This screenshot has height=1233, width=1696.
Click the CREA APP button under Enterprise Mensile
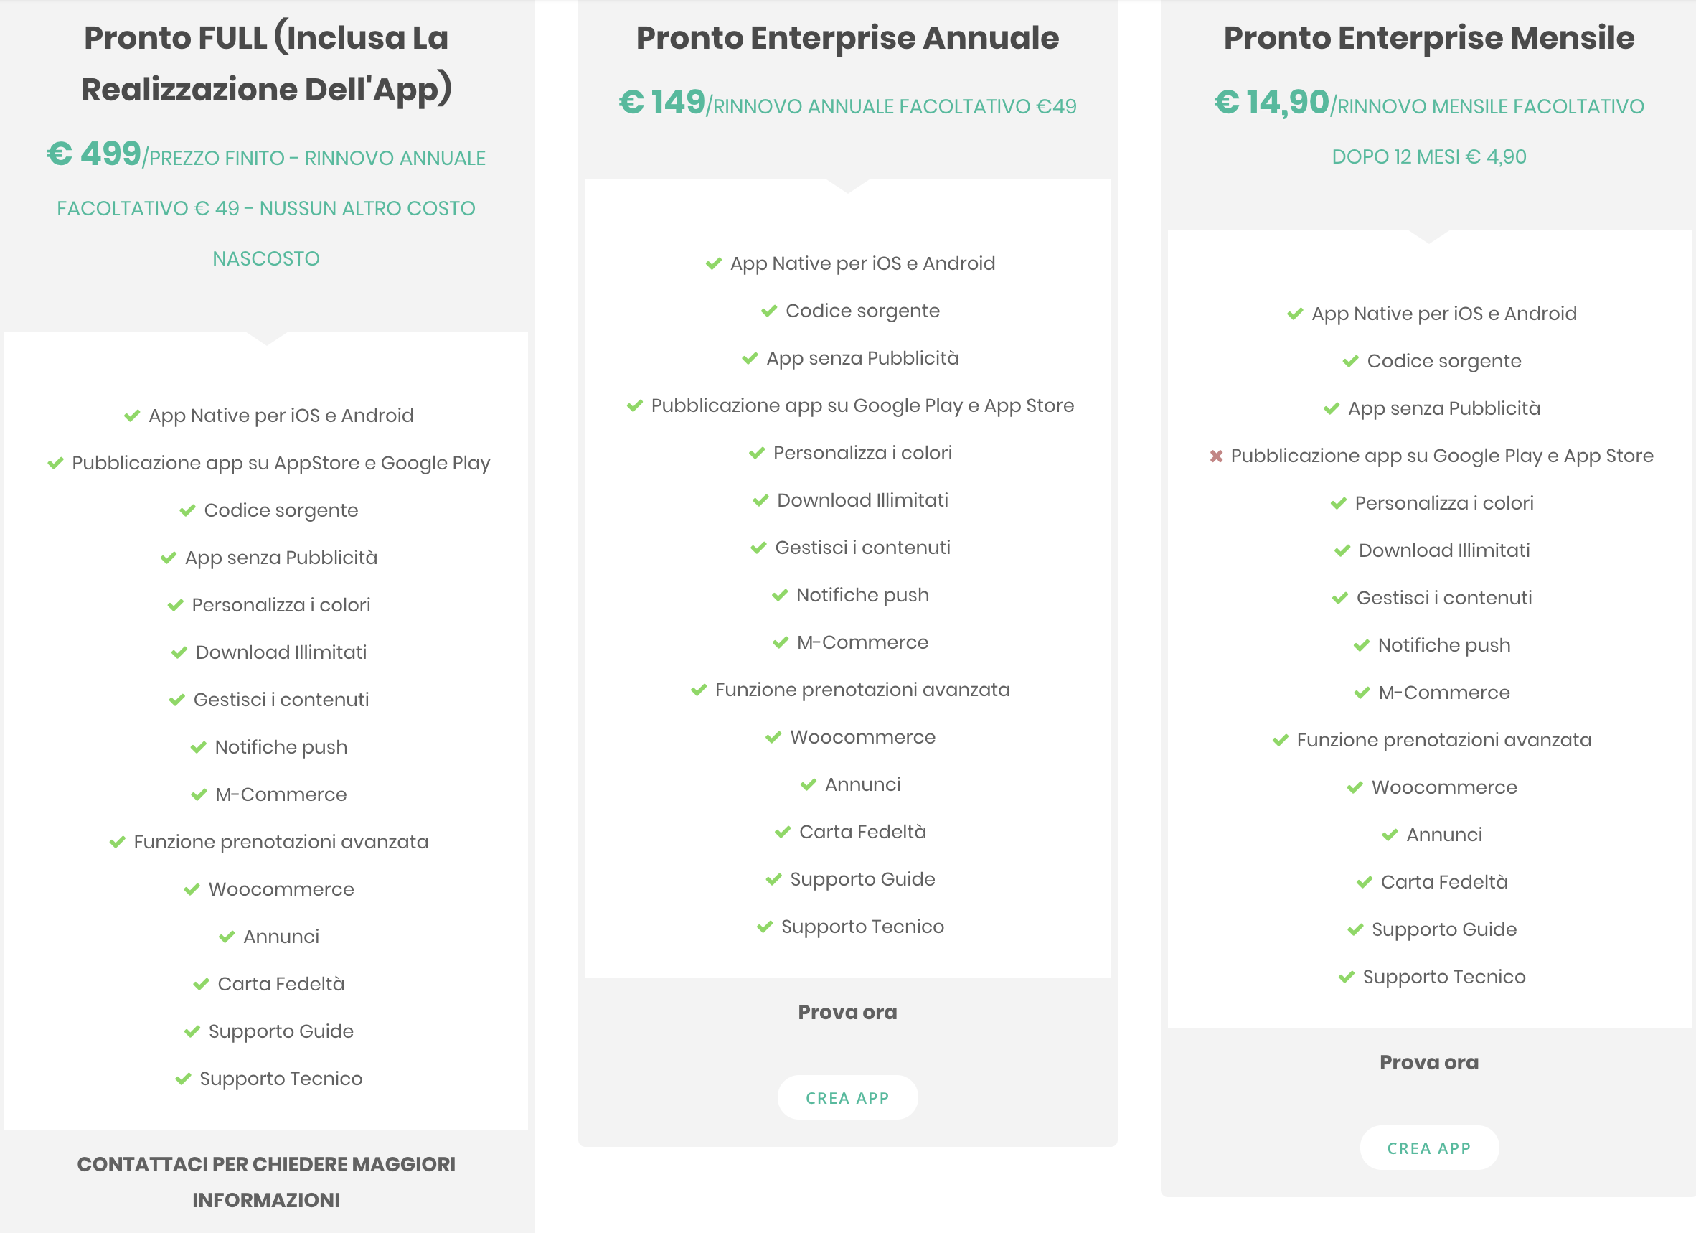1429,1148
